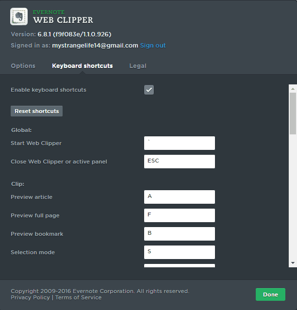The image size is (297, 310).
Task: Click the Preview article label
Action: (x=32, y=197)
